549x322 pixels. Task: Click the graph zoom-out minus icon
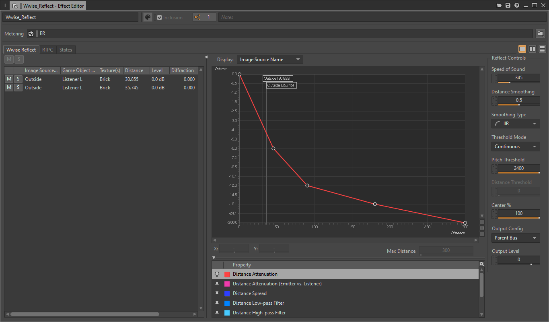click(x=482, y=234)
